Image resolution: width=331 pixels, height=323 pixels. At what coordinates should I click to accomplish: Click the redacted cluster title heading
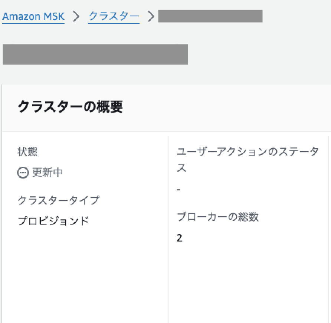[95, 54]
